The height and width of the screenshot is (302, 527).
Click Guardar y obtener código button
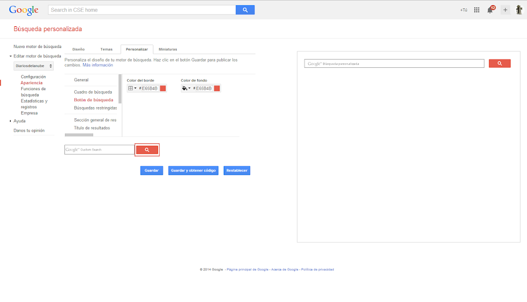(193, 171)
